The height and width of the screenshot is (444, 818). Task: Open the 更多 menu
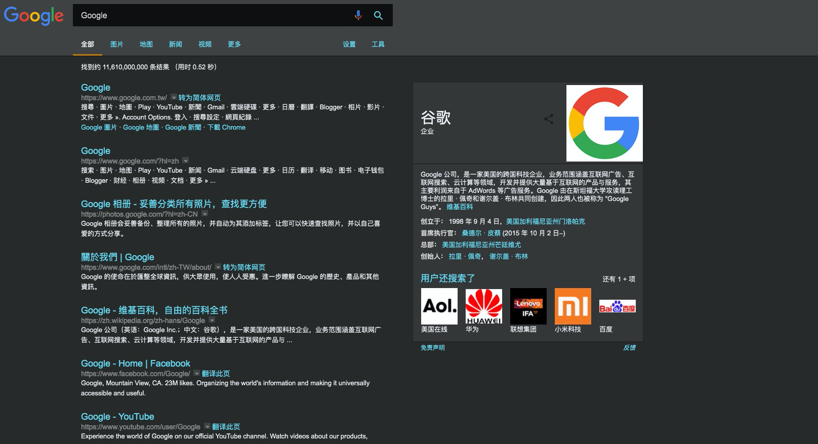coord(234,44)
